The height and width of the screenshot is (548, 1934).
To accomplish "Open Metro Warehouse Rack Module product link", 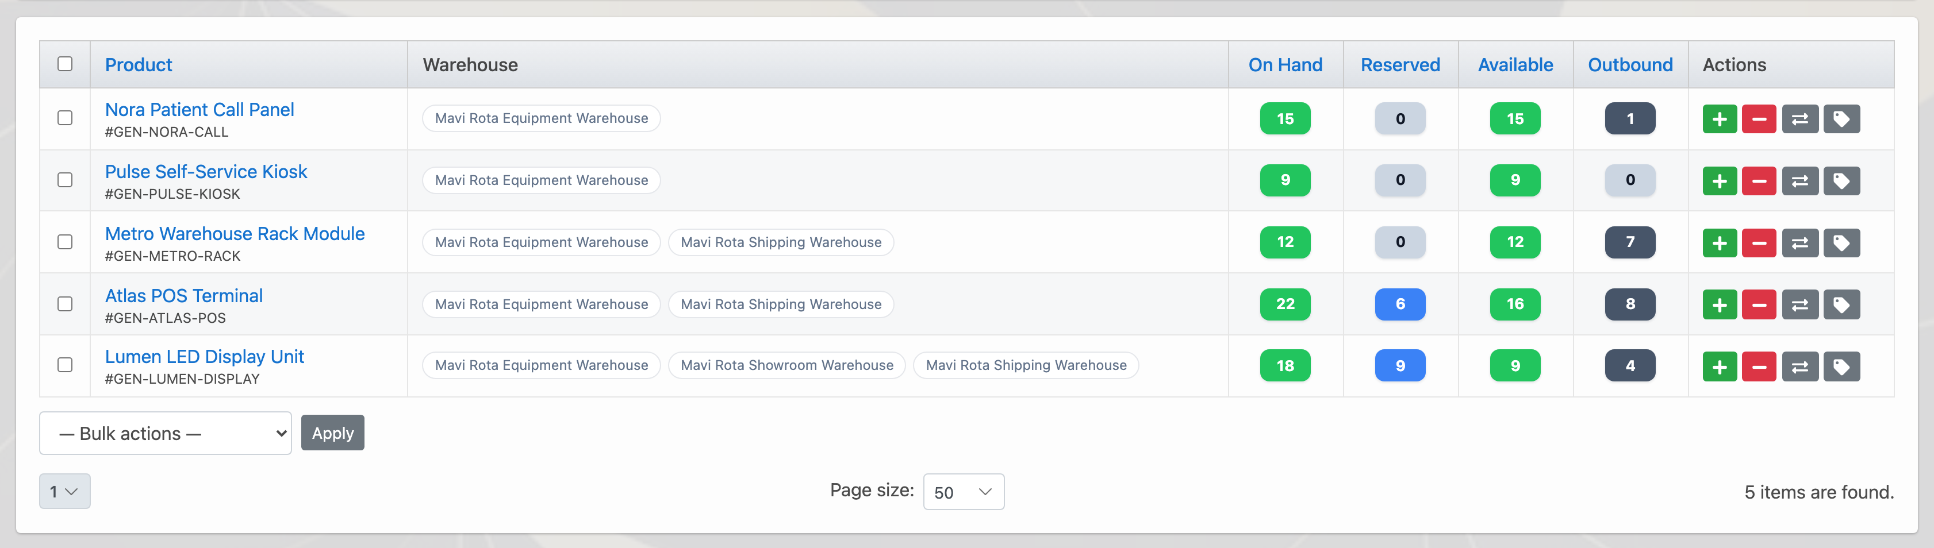I will pyautogui.click(x=235, y=234).
